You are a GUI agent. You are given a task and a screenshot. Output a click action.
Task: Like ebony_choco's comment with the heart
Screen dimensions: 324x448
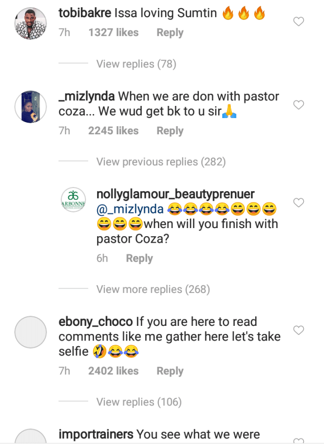pos(299,330)
